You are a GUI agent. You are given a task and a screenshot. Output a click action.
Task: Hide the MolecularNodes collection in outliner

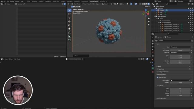click(190, 16)
